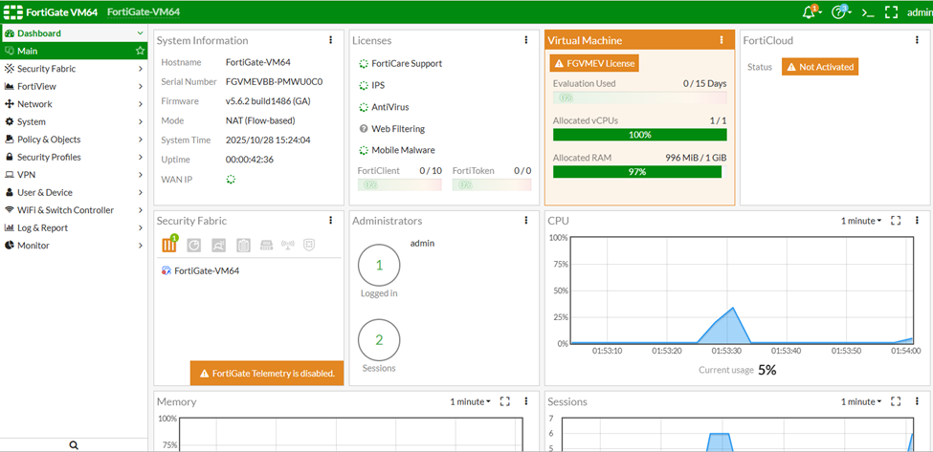933x452 pixels.
Task: Click the FortiGate Telemetry is disabled banner
Action: tap(267, 373)
